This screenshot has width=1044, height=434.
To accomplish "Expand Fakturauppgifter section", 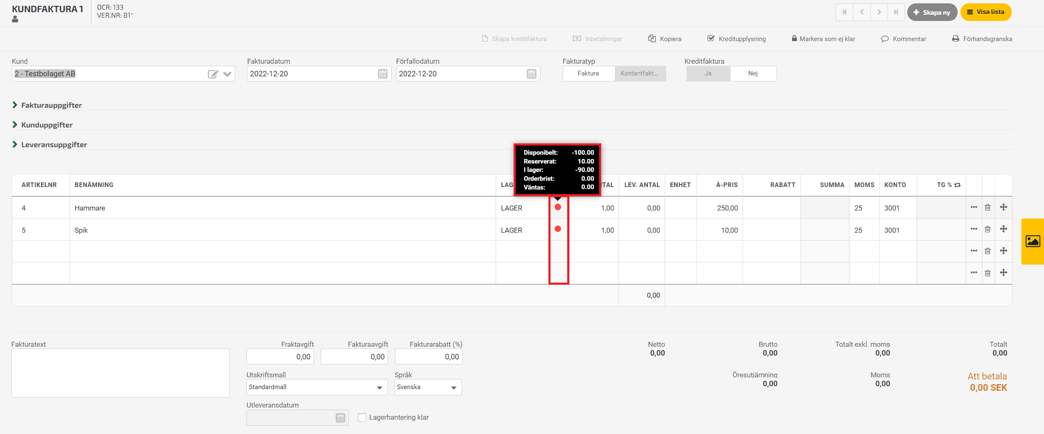I will [47, 105].
